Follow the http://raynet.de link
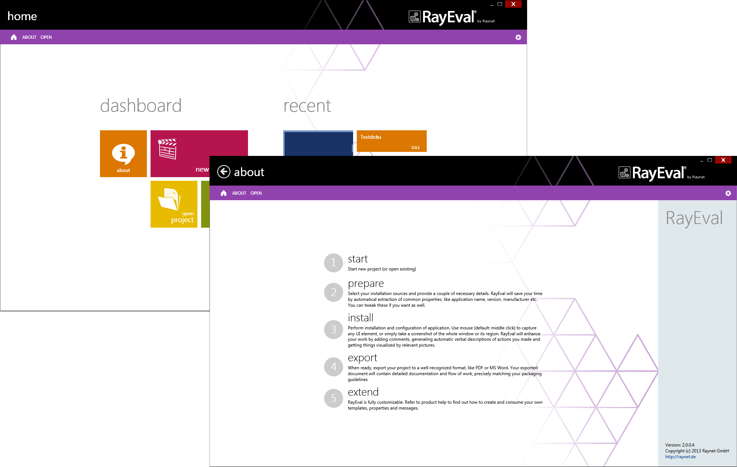The width and height of the screenshot is (737, 467). [x=681, y=457]
